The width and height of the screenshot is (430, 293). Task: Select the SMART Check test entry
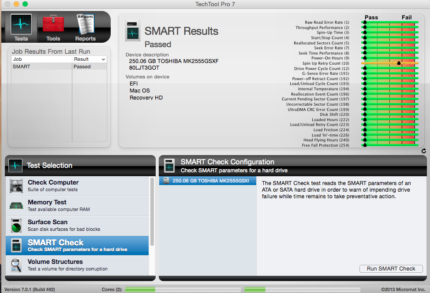[x=77, y=245]
